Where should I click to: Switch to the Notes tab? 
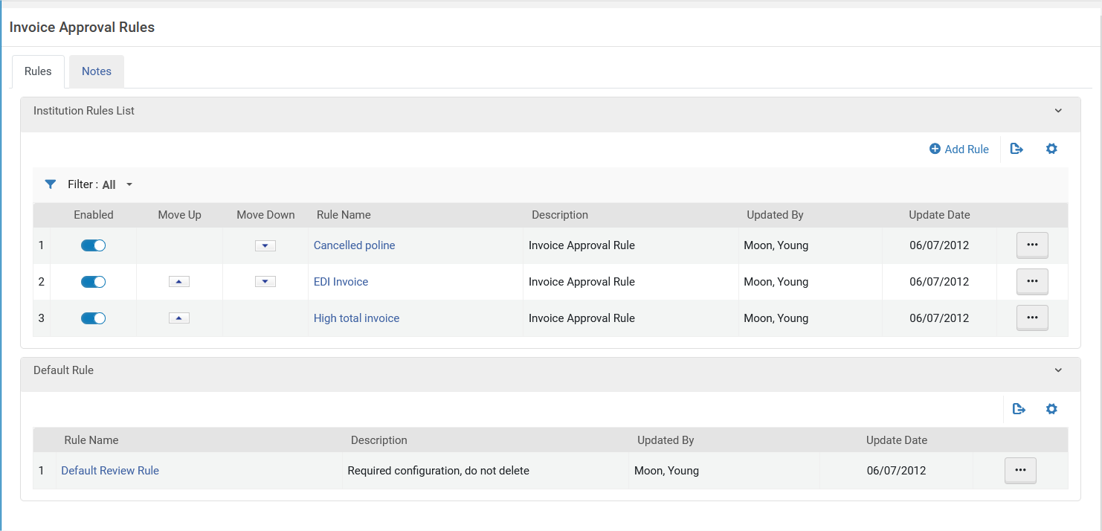[97, 71]
